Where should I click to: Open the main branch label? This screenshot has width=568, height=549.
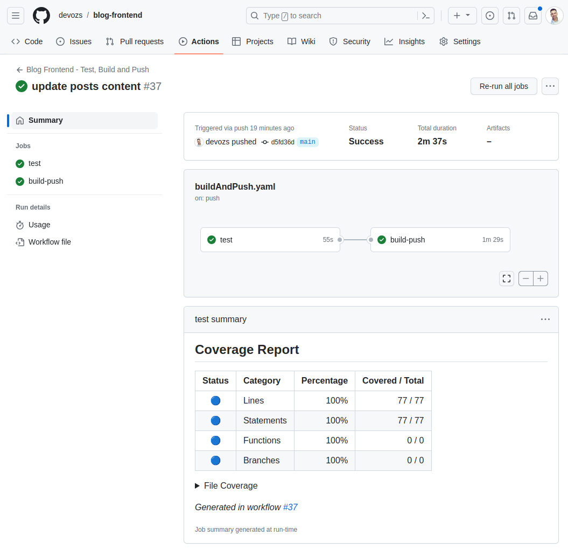307,142
